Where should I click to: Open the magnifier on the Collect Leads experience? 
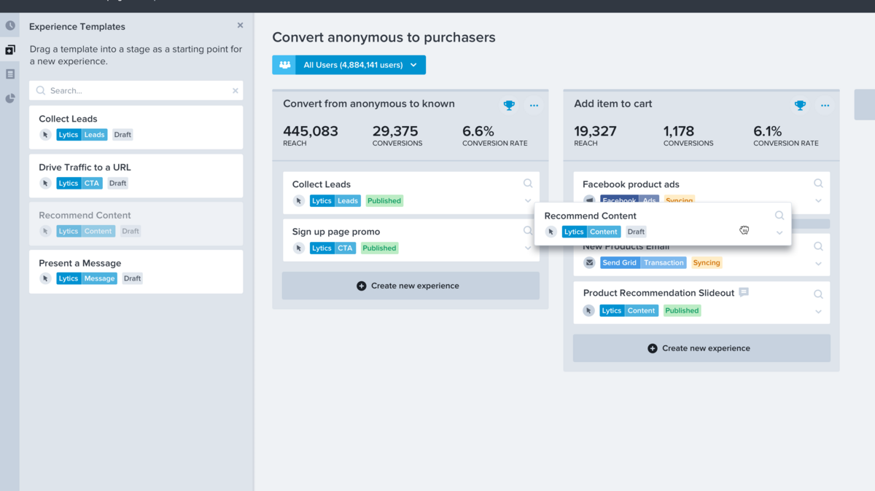pos(527,183)
